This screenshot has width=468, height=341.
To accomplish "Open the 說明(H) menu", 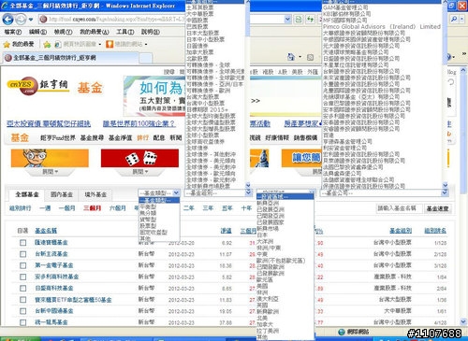I will point(151,32).
